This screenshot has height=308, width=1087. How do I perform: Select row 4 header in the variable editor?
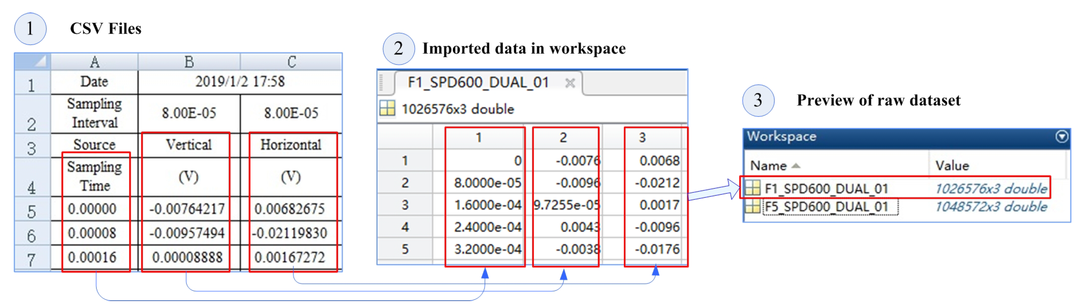tap(405, 227)
